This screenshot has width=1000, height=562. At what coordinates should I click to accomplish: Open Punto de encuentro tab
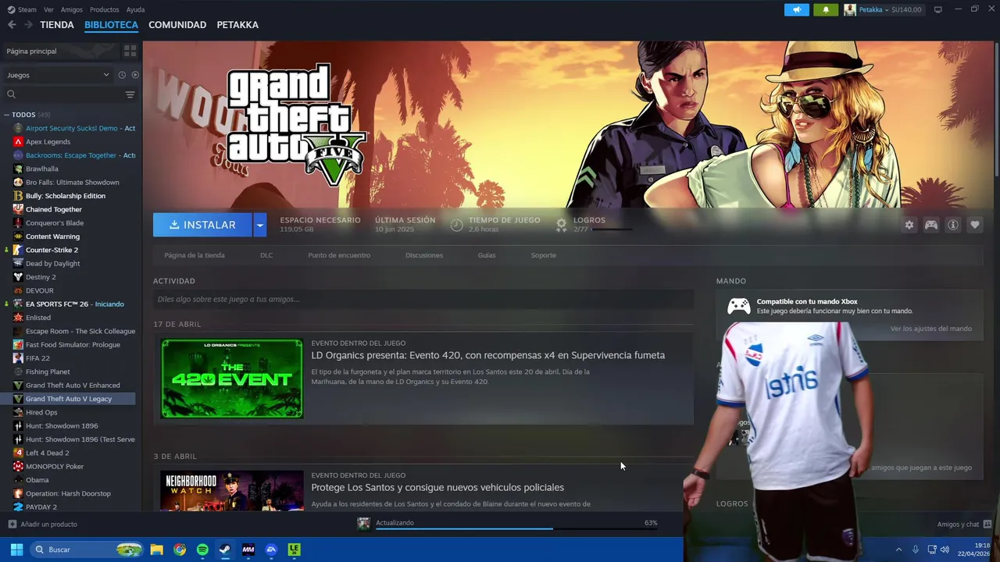[339, 255]
